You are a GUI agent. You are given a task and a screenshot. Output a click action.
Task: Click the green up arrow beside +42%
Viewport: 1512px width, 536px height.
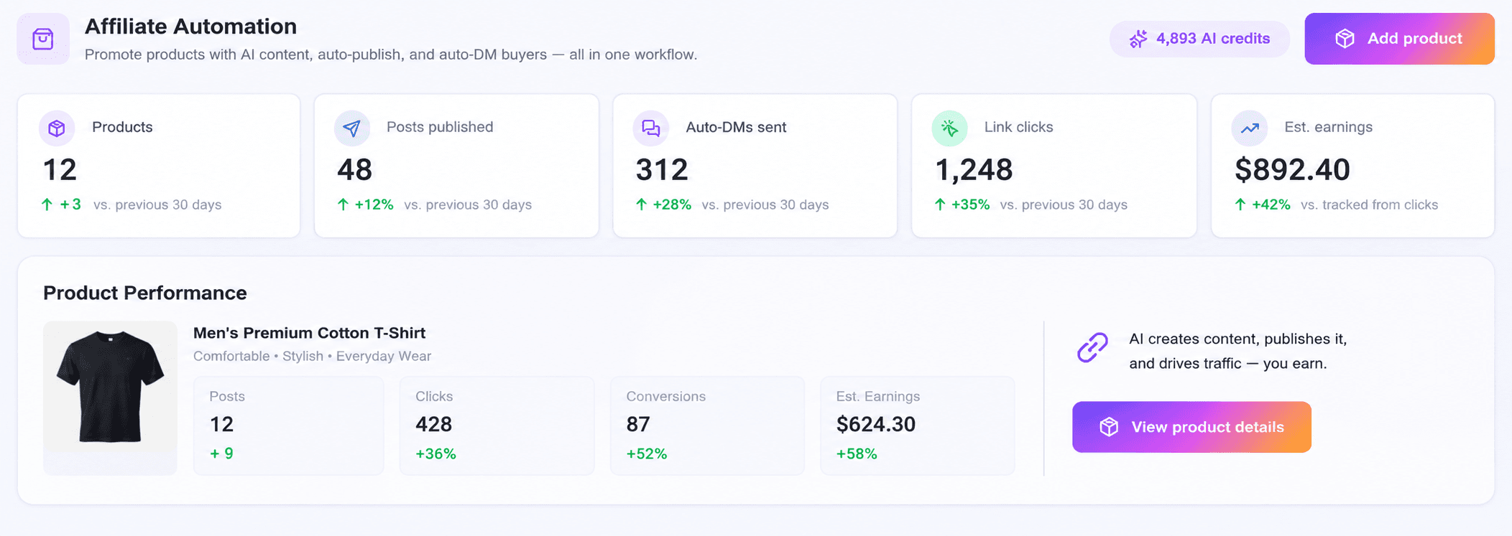coord(1240,204)
